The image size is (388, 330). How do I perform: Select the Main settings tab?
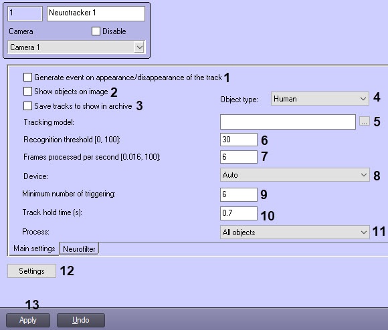(34, 249)
